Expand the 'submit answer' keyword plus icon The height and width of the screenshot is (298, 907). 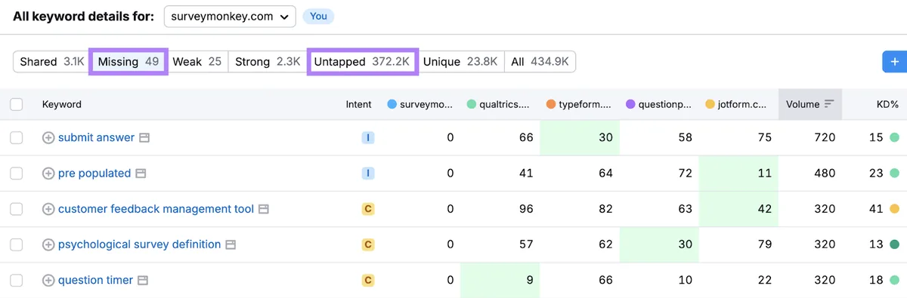click(48, 137)
